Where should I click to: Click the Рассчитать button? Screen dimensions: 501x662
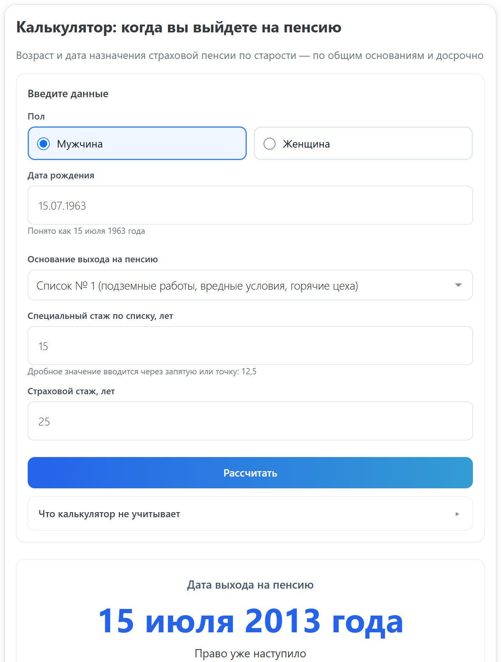point(250,473)
